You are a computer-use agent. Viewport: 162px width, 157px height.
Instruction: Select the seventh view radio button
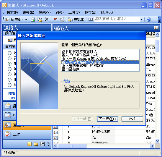click(x=10, y=85)
